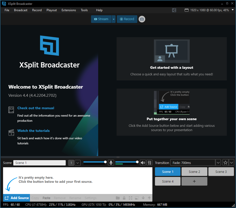236x208 pixels.
Task: Click the resolution monitor icon
Action: point(186,10)
